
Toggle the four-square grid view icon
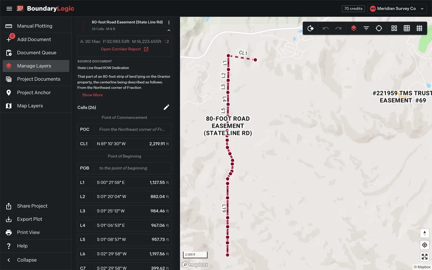tap(394, 28)
